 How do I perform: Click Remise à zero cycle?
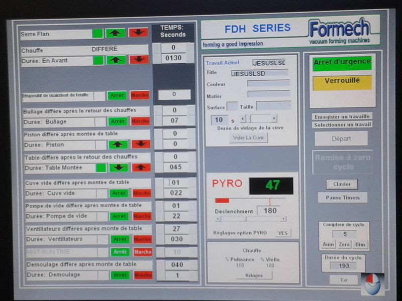coord(343,162)
